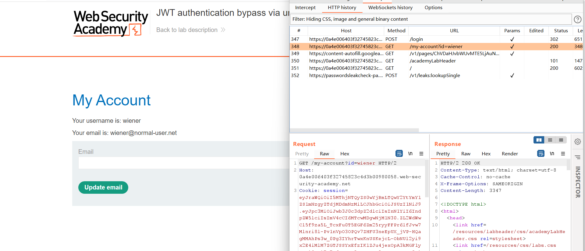Select the side-by-side layout icon
Viewport: 585px width, 251px height.
539,140
